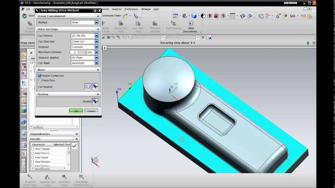
Task: Click the measure angle triangle icon
Action: (x=310, y=16)
